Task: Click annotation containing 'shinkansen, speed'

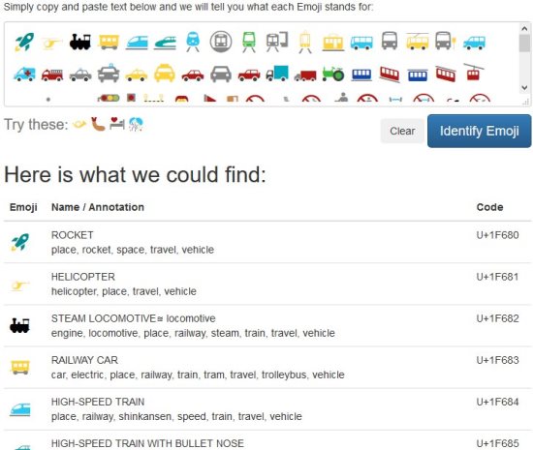Action: tap(176, 417)
